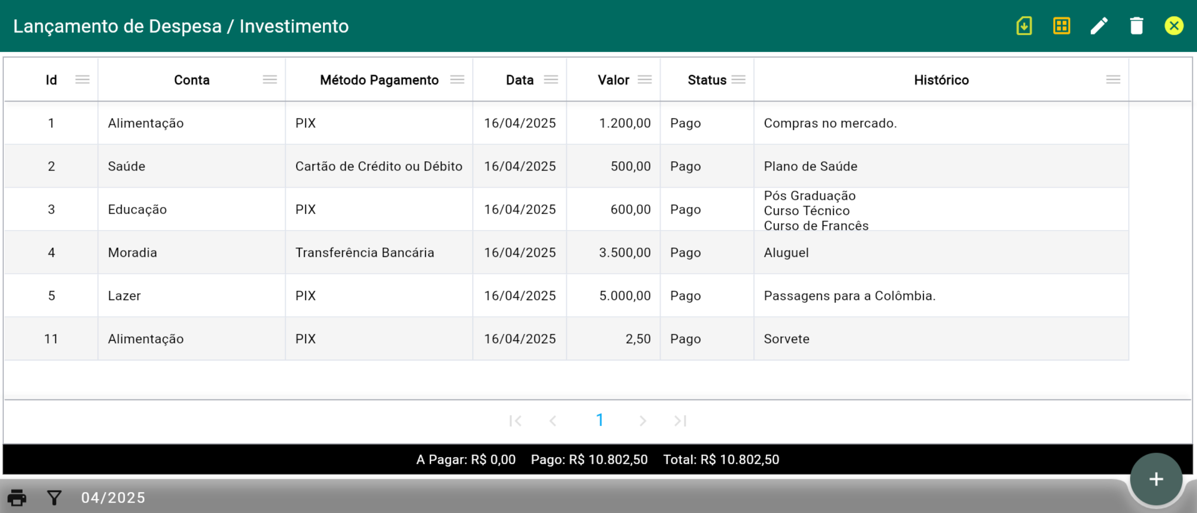The image size is (1197, 513).
Task: Click the 04/2025 period label
Action: coord(113,498)
